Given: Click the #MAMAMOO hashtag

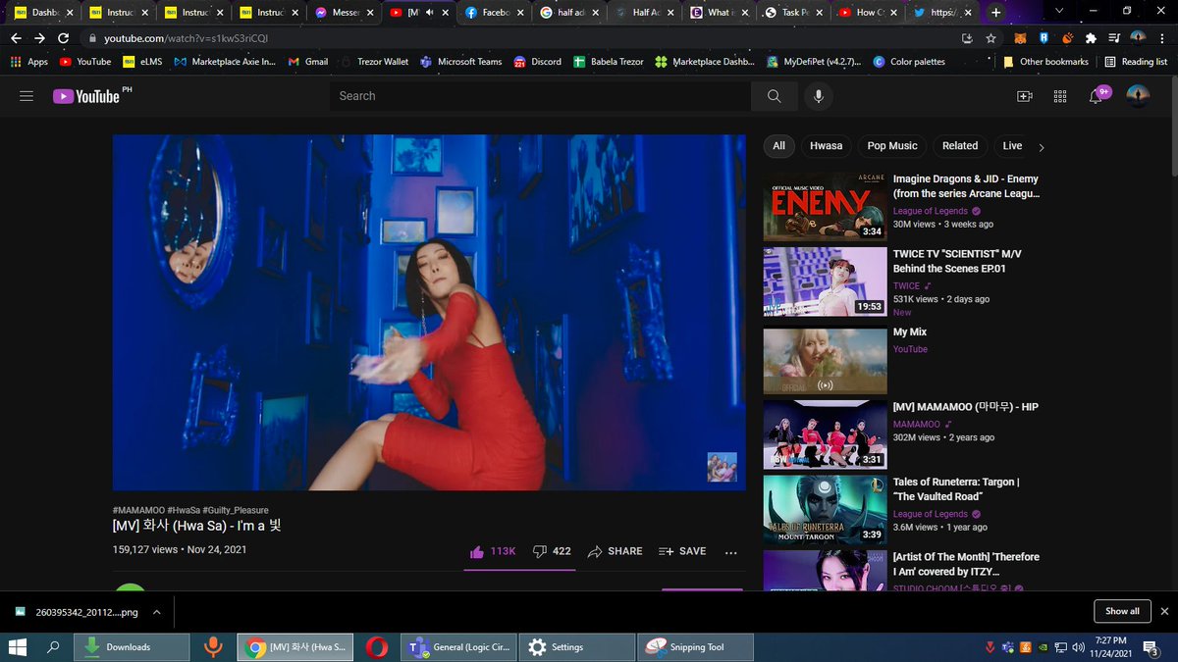Looking at the screenshot, I should pos(138,511).
